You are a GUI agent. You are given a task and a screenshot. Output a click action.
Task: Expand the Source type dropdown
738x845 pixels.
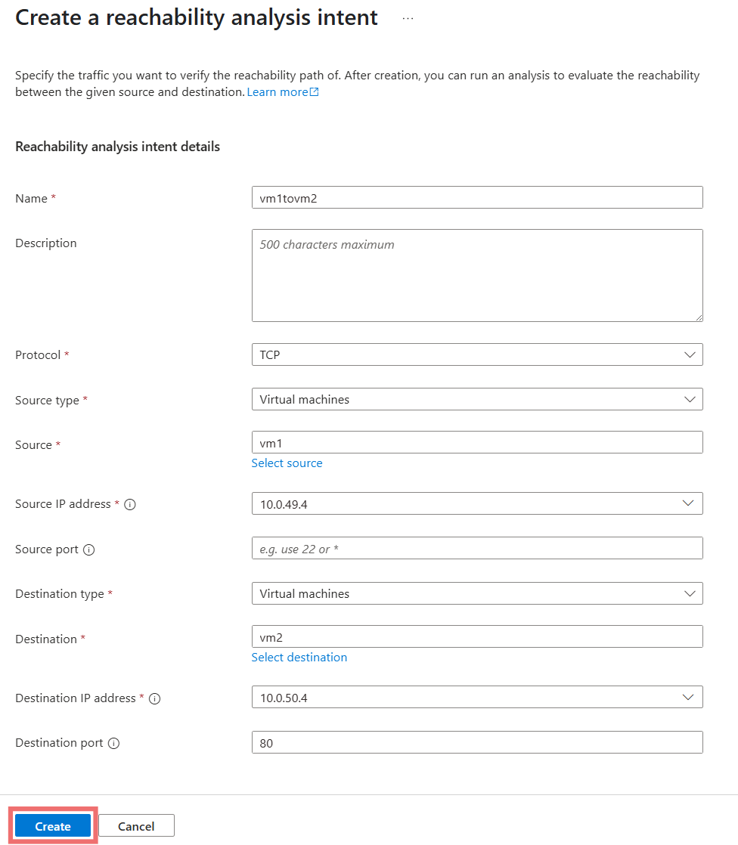(477, 399)
